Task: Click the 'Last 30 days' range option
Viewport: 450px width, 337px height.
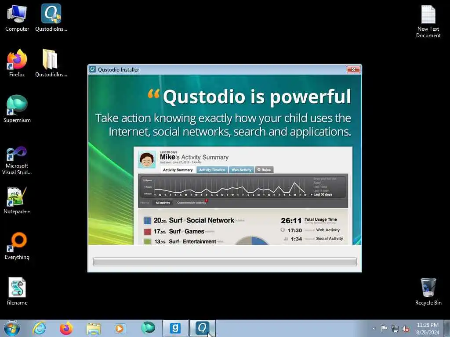Action: click(323, 194)
